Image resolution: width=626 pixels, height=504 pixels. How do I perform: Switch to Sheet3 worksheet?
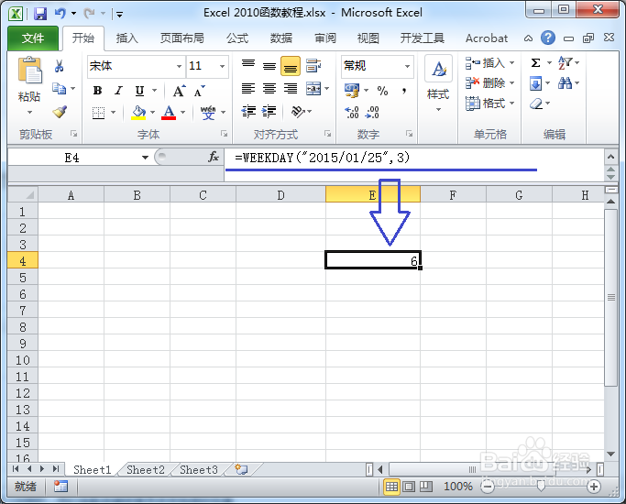pyautogui.click(x=199, y=470)
